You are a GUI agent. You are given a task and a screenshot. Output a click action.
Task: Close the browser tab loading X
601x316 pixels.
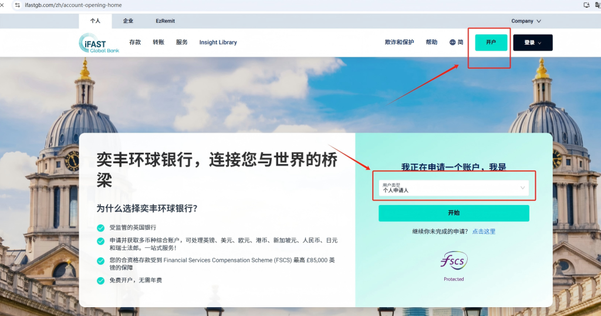point(2,5)
